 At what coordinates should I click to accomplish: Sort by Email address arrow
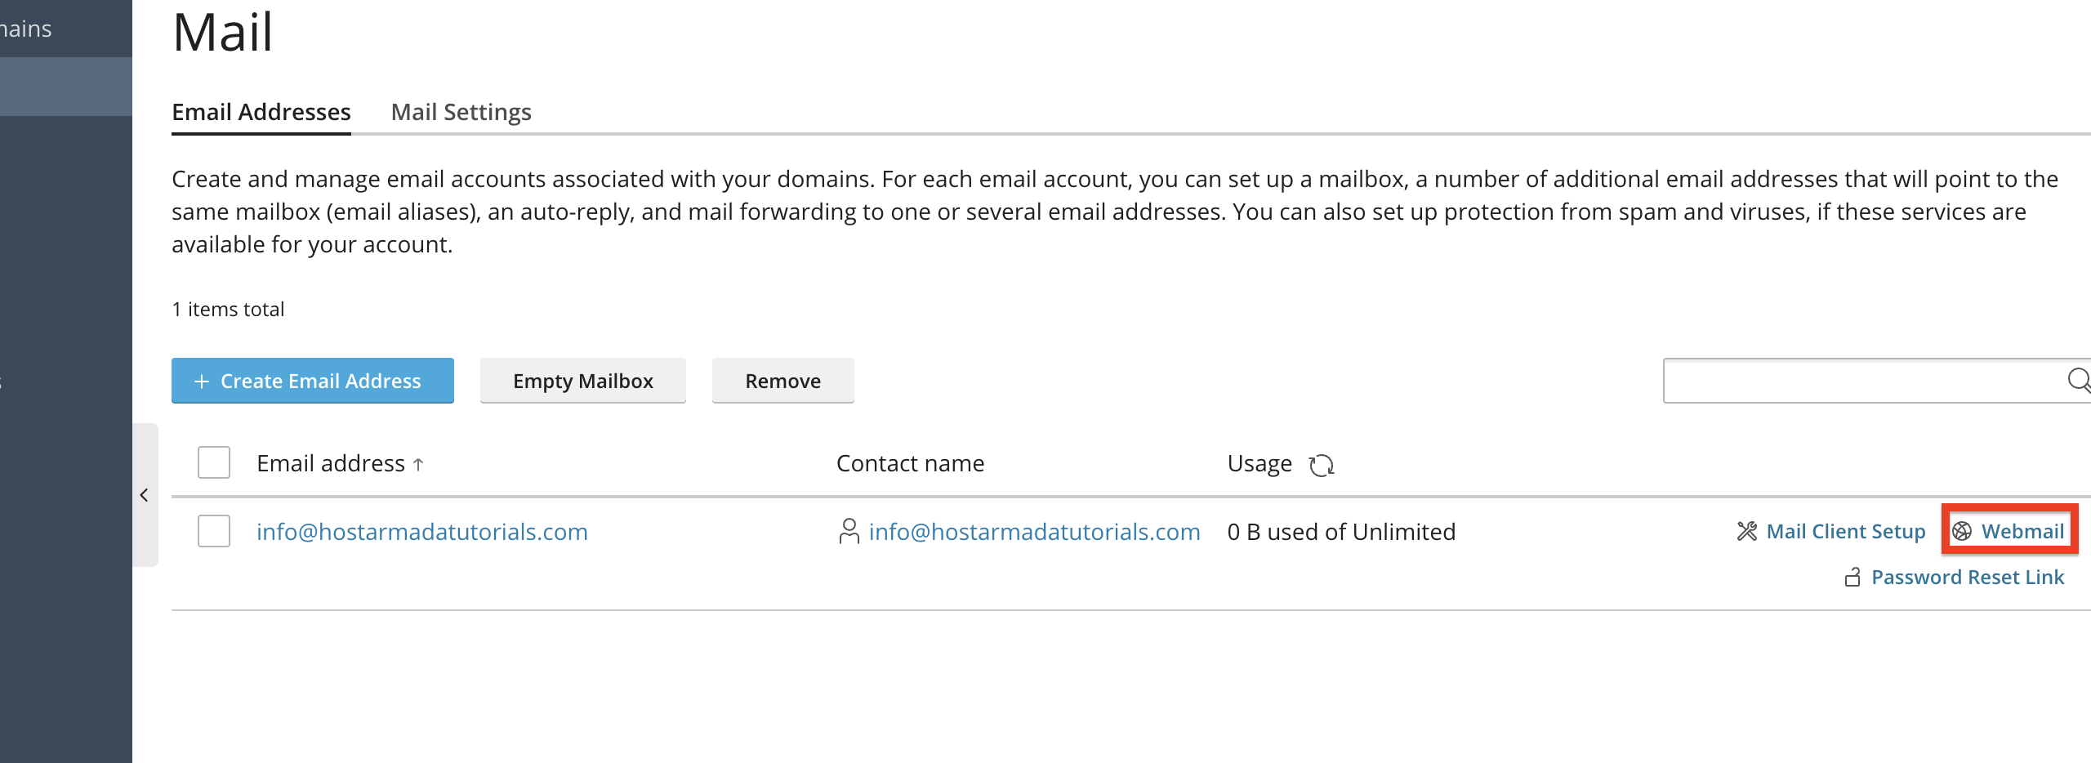pos(418,465)
